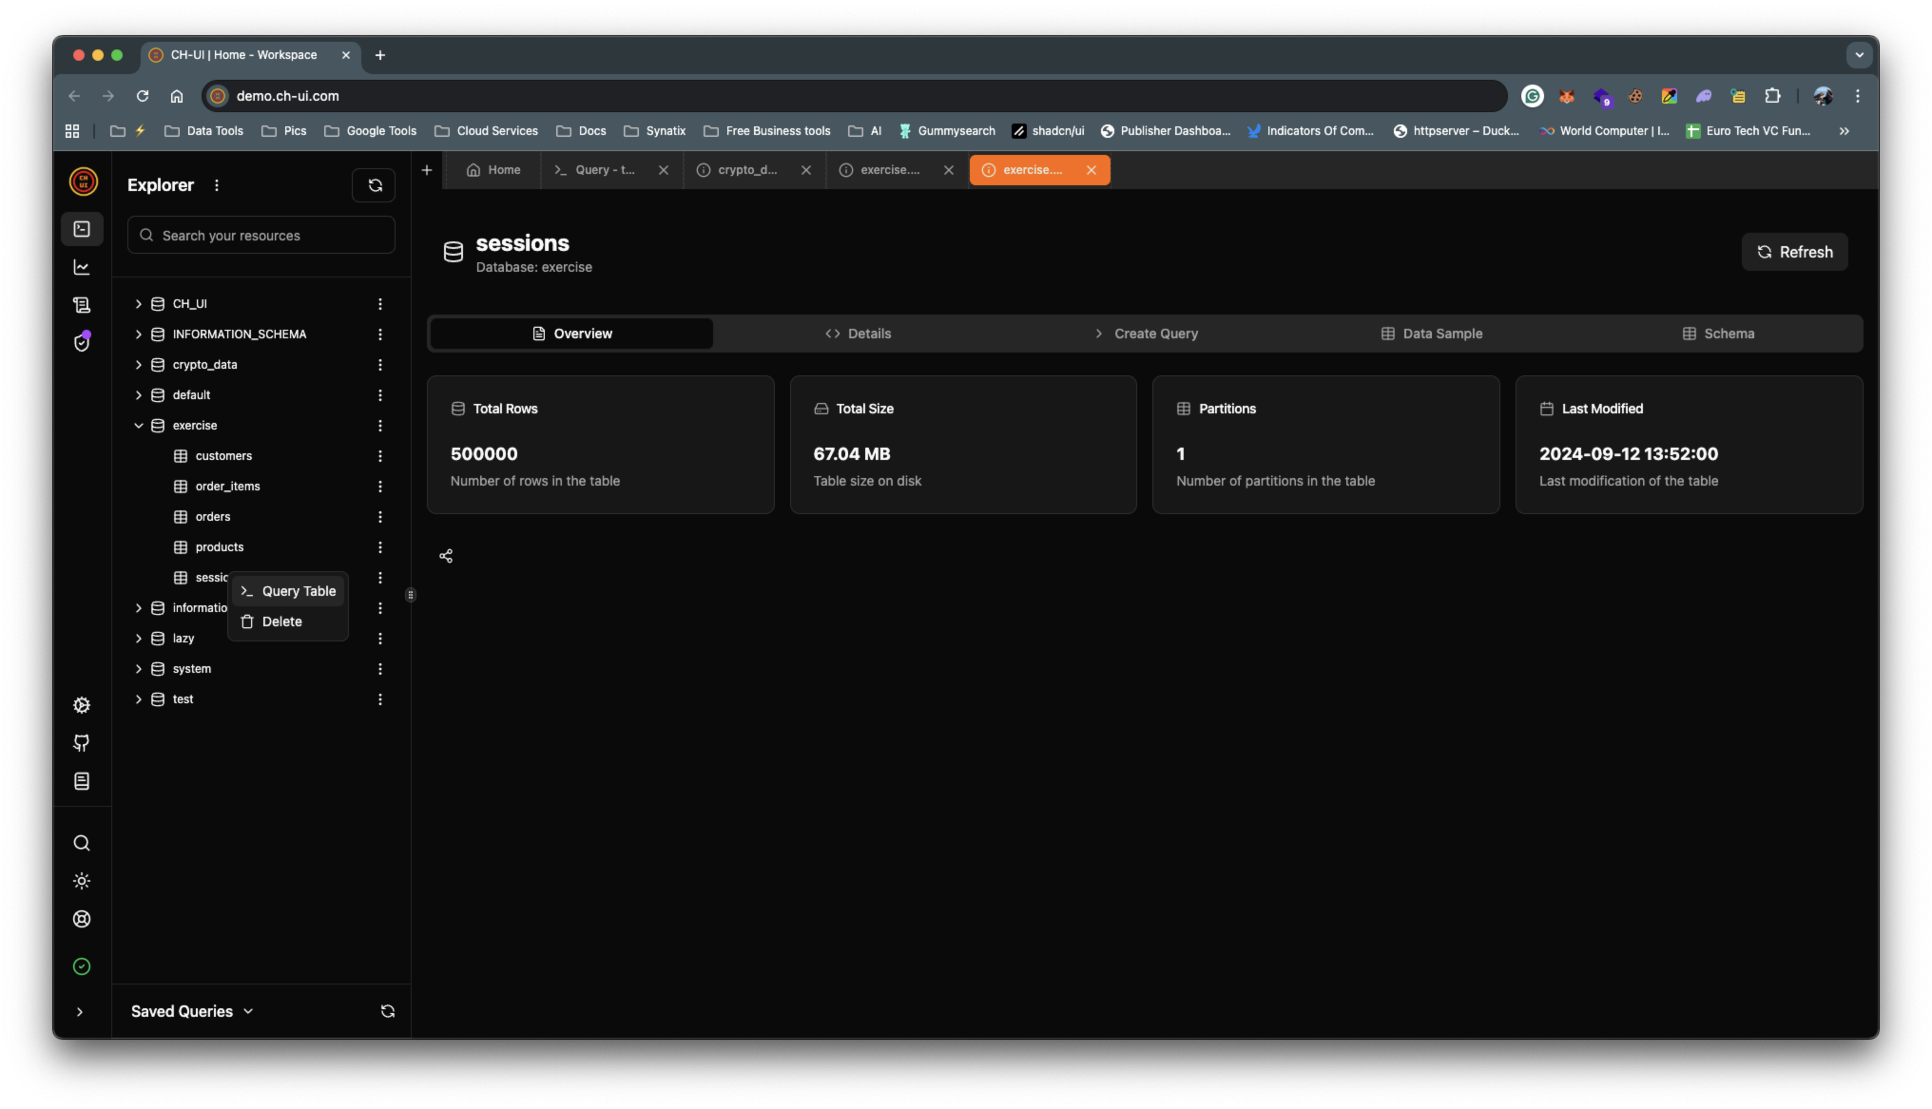Click the panel resize handle beside Explorer
Image resolution: width=1932 pixels, height=1109 pixels.
tap(411, 595)
